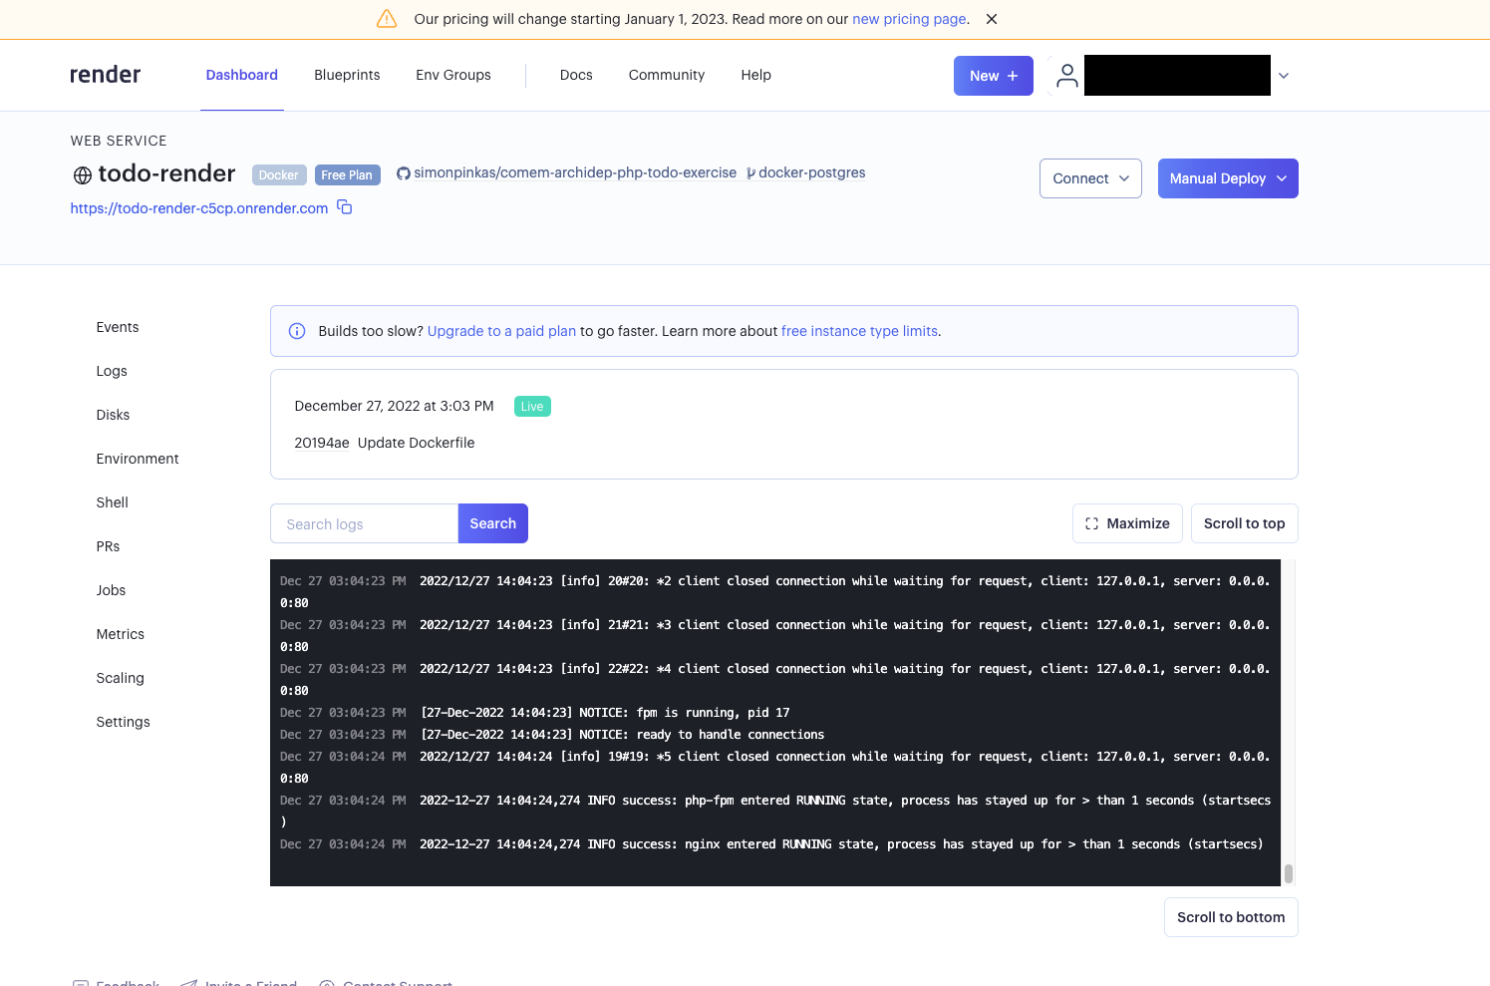Click the info icon in builds notice

click(297, 331)
